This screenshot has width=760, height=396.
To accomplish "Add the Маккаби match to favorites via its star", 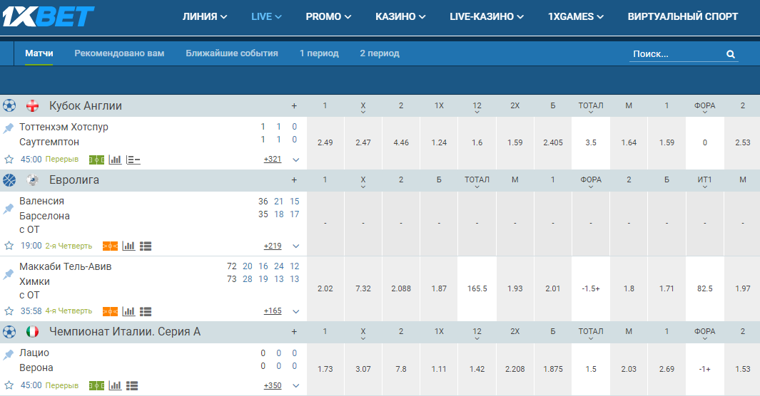I will [9, 311].
